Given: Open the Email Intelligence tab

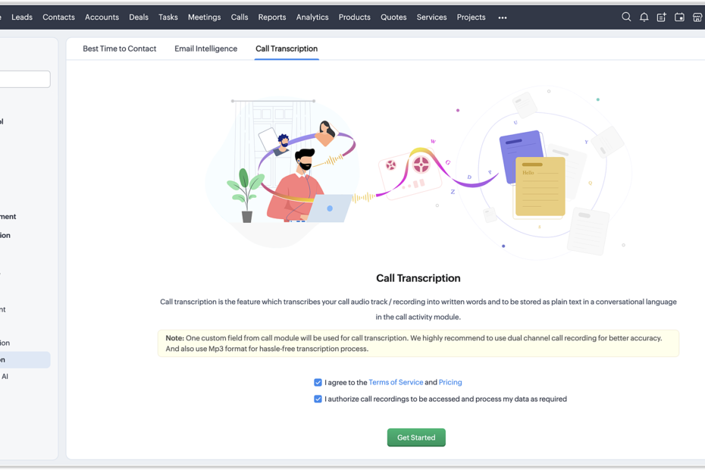Looking at the screenshot, I should [x=205, y=49].
